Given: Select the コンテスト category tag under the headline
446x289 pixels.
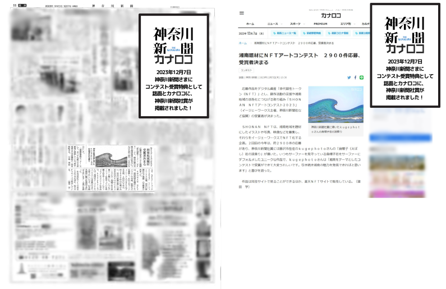Looking at the screenshot, I should [246, 70].
